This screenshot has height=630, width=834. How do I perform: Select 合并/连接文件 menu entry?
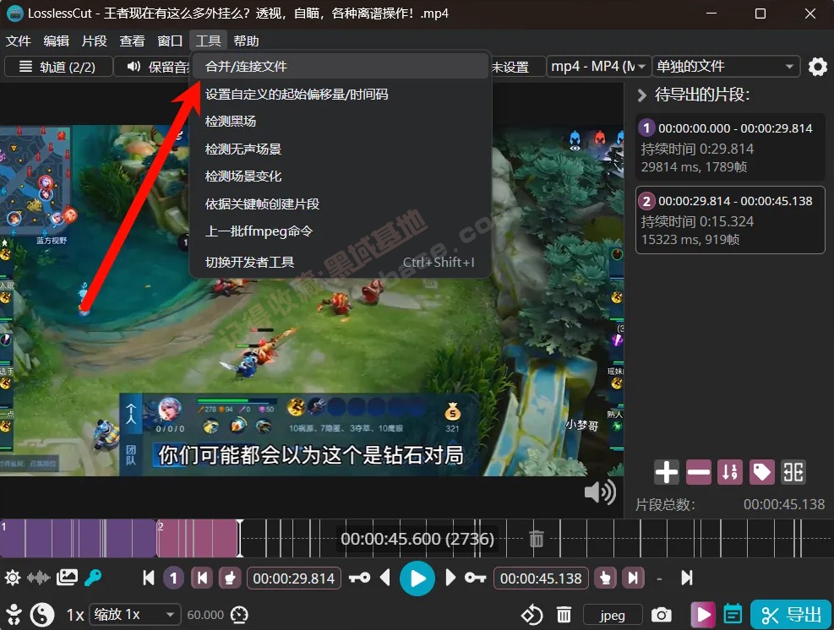pyautogui.click(x=341, y=67)
